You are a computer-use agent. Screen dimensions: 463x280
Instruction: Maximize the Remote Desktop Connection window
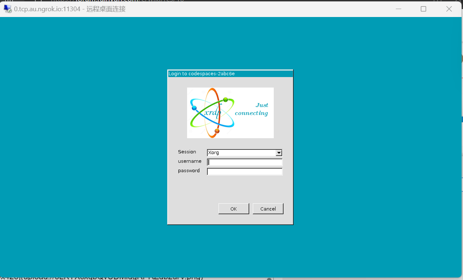click(424, 9)
